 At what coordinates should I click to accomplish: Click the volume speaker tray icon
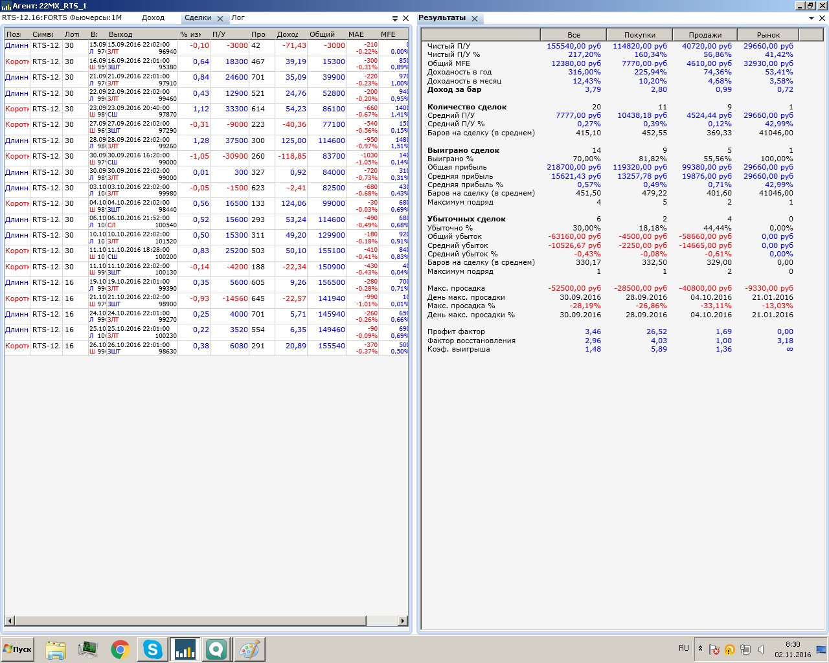click(x=762, y=649)
